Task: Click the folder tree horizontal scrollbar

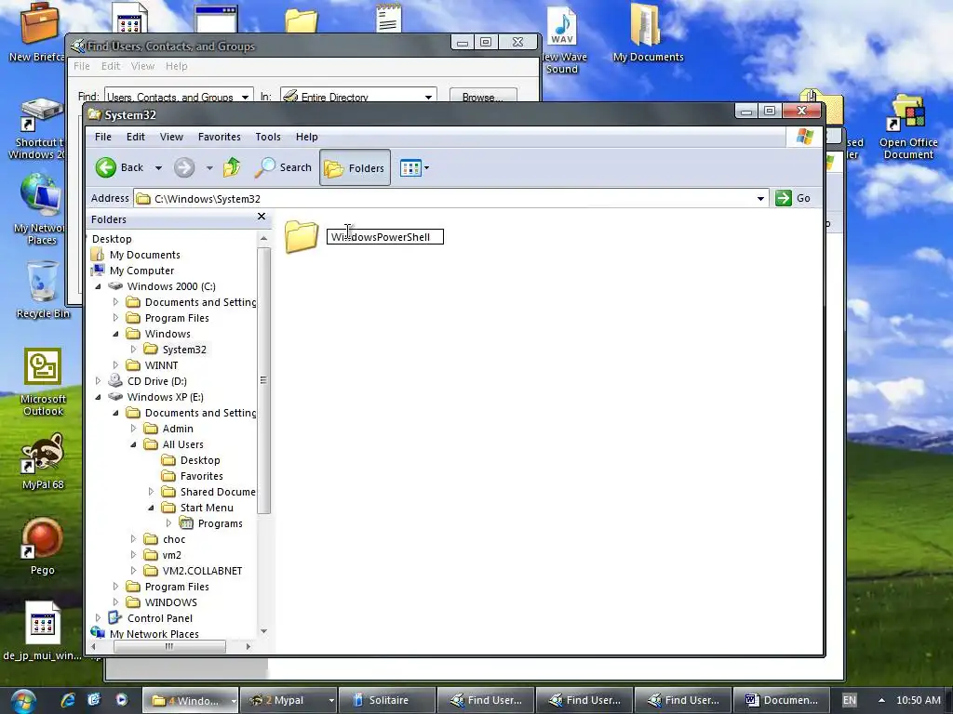Action: [169, 647]
